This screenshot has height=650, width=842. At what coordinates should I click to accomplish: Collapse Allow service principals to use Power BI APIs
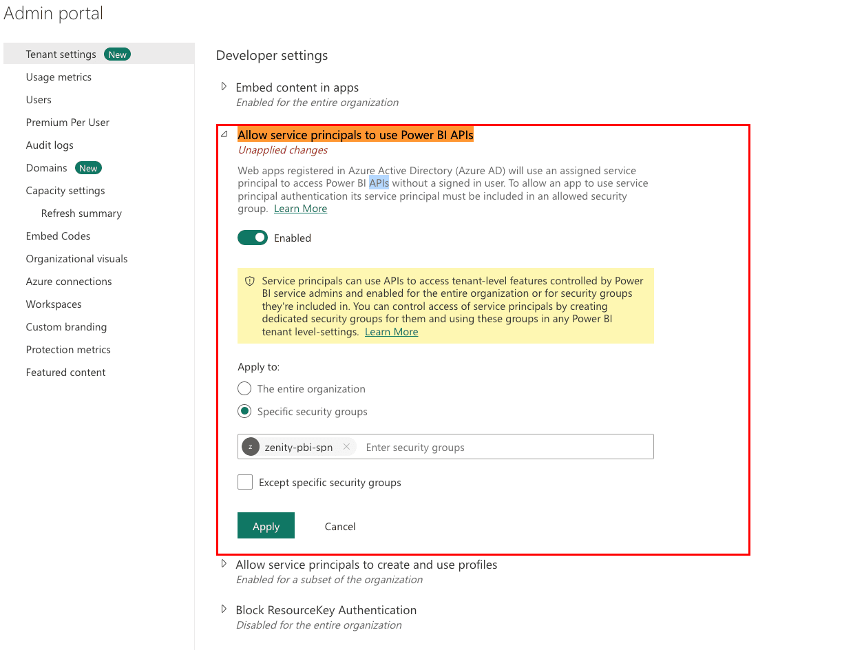(224, 134)
